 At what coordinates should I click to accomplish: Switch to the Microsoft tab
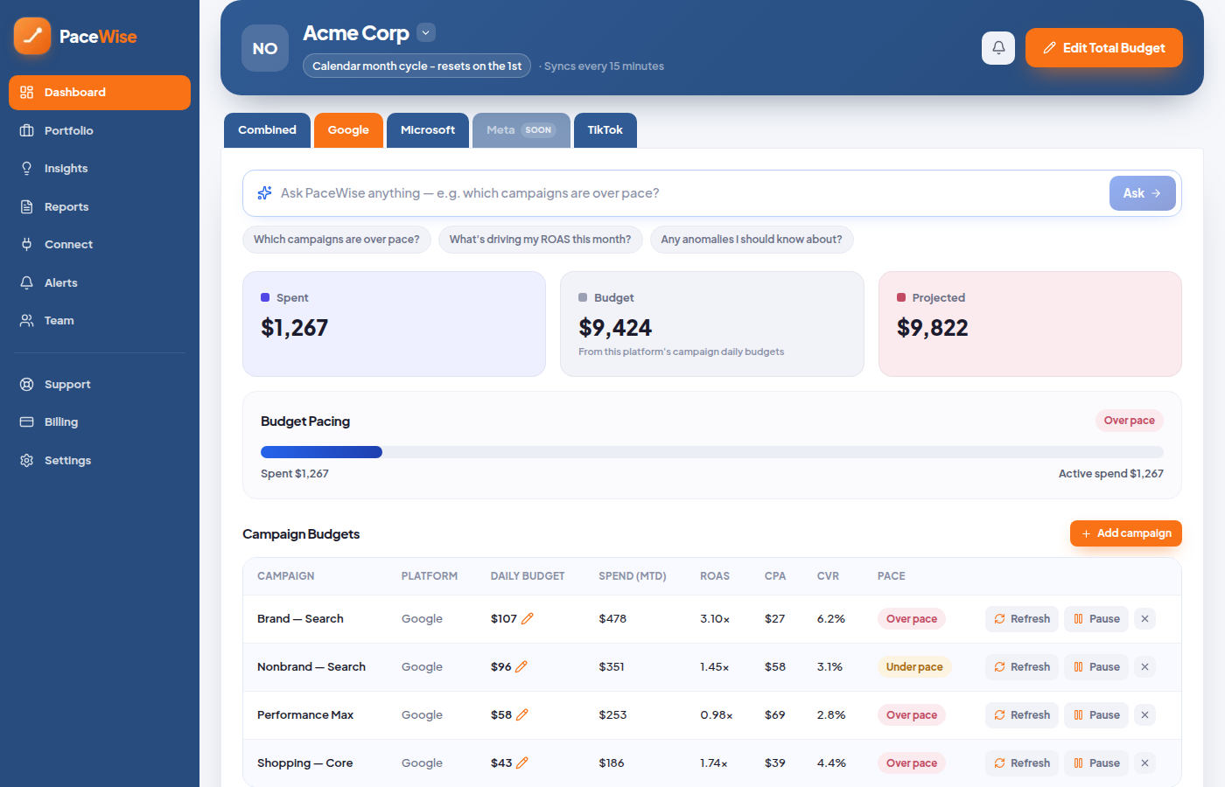[x=428, y=130]
